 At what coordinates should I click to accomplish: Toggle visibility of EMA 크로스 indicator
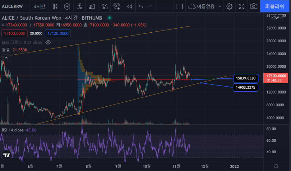(48, 42)
